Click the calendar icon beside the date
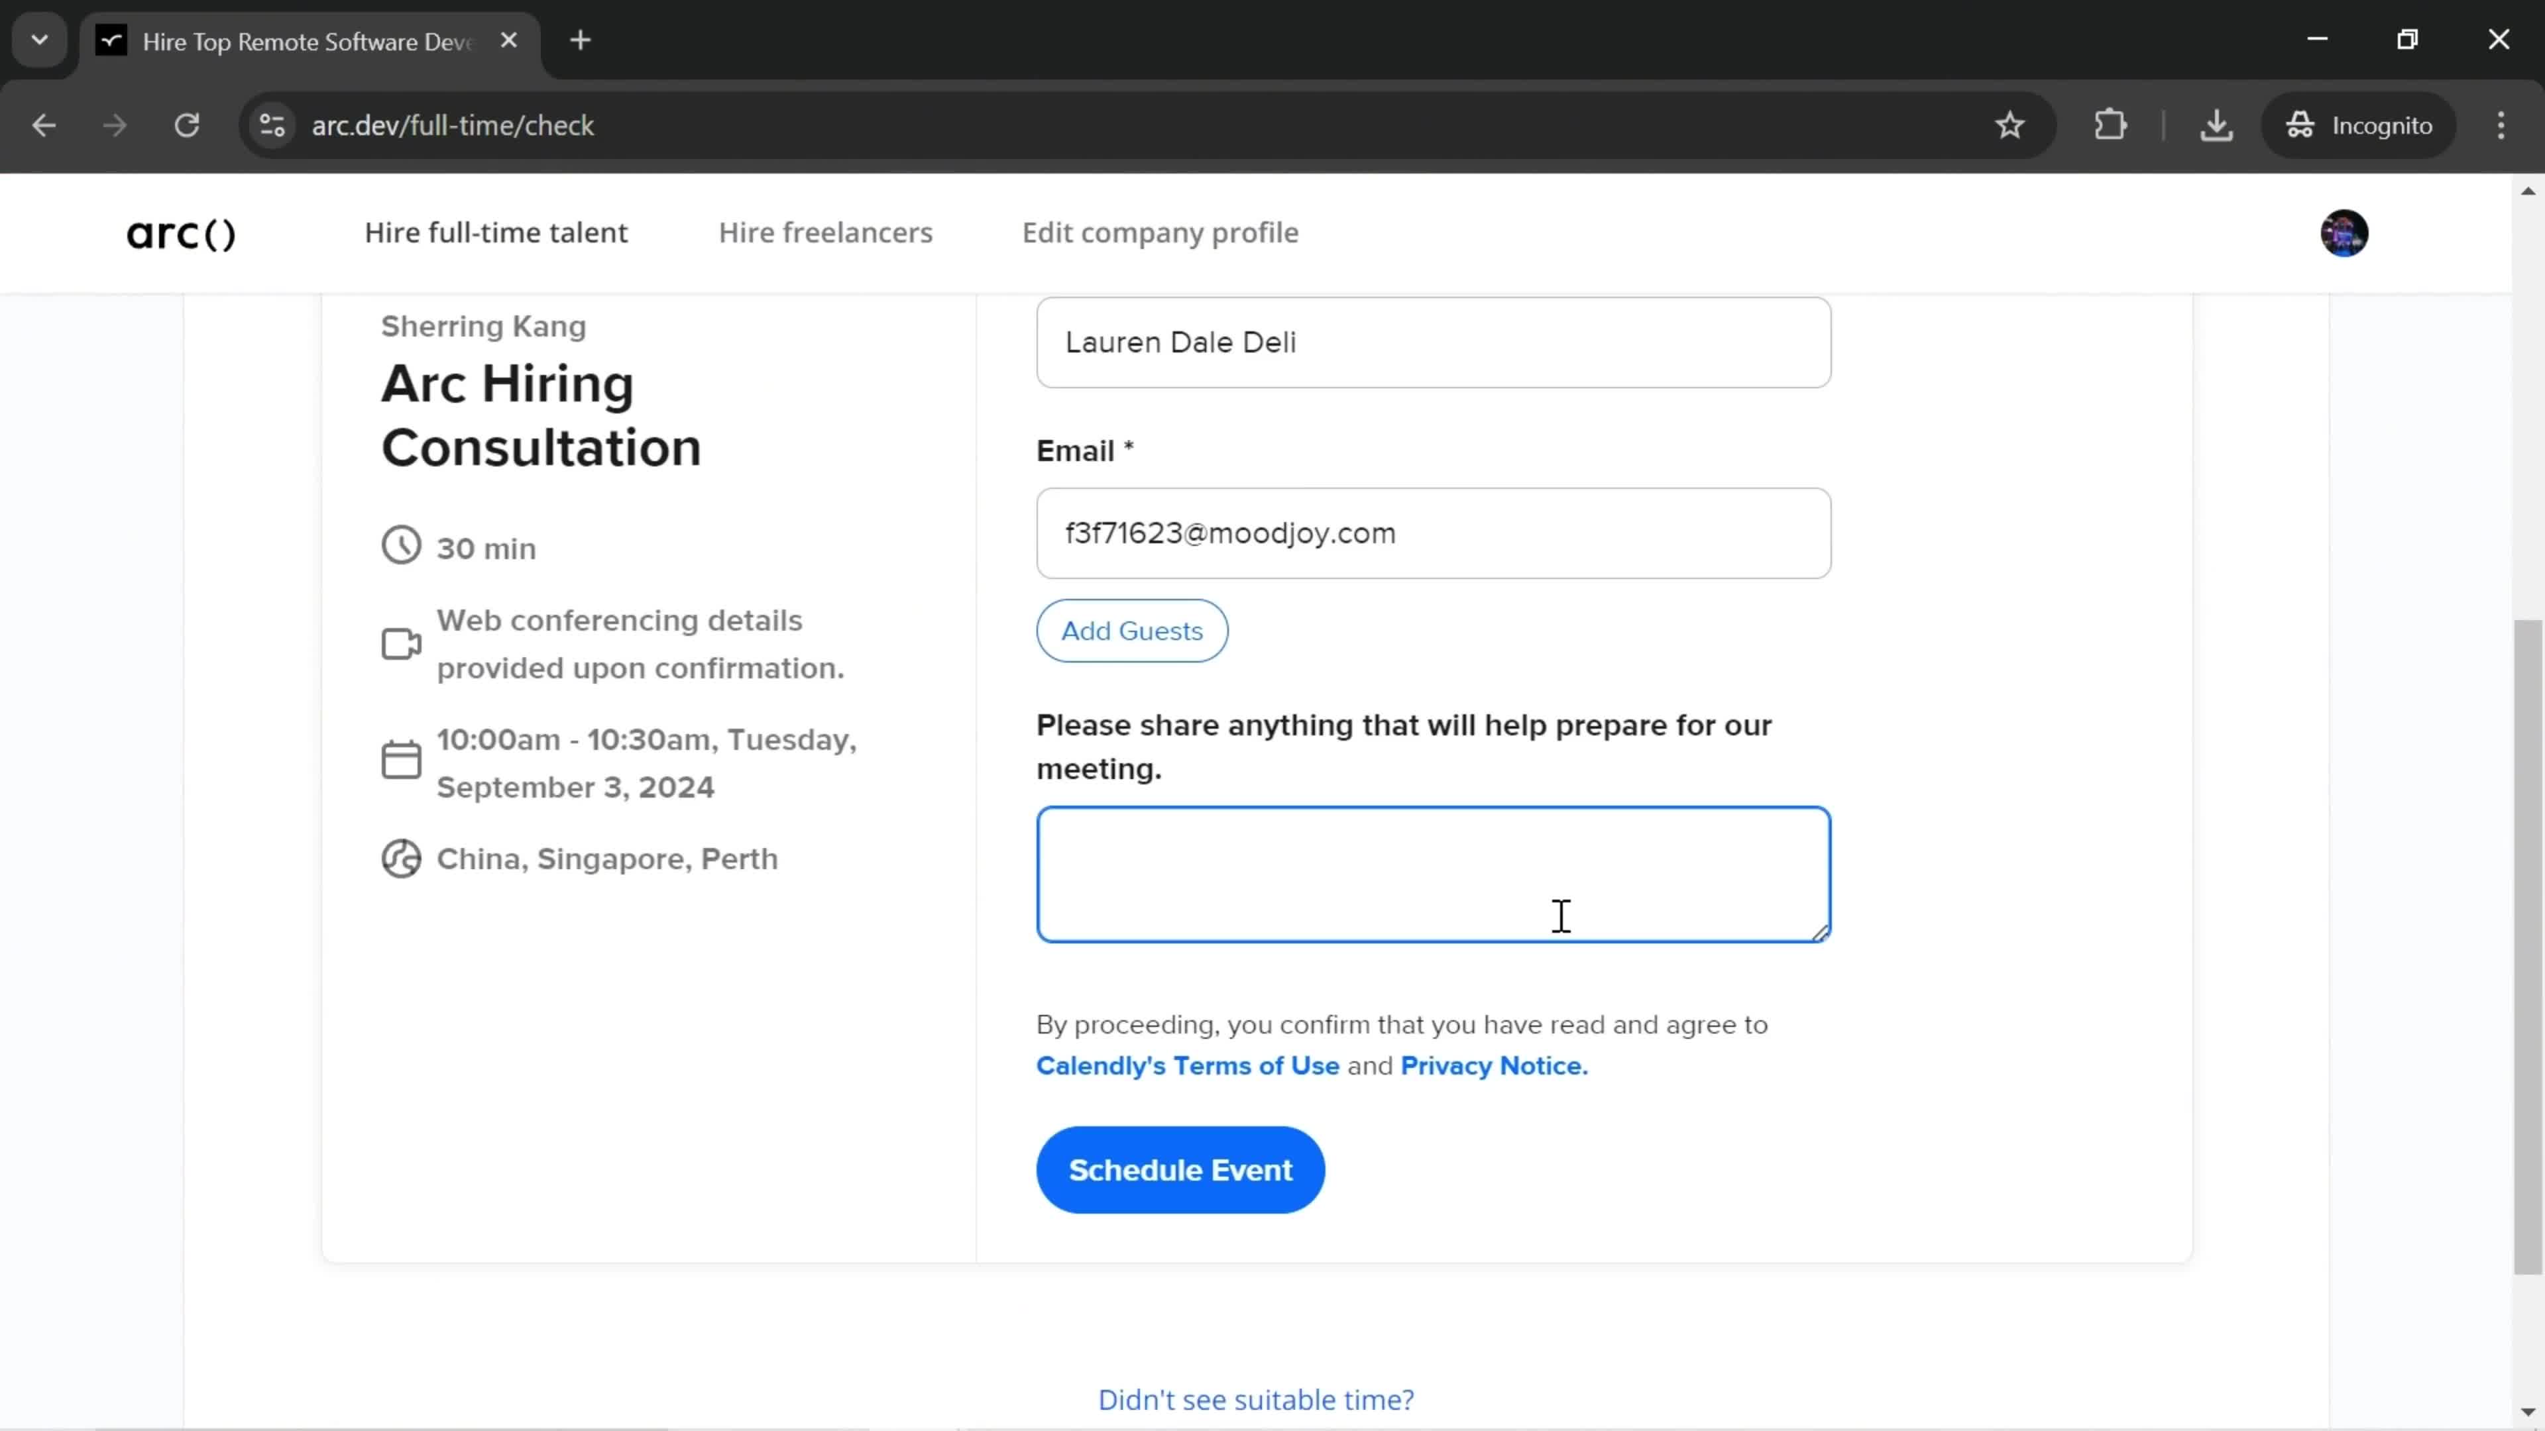Viewport: 2545px width, 1431px height. pyautogui.click(x=401, y=759)
